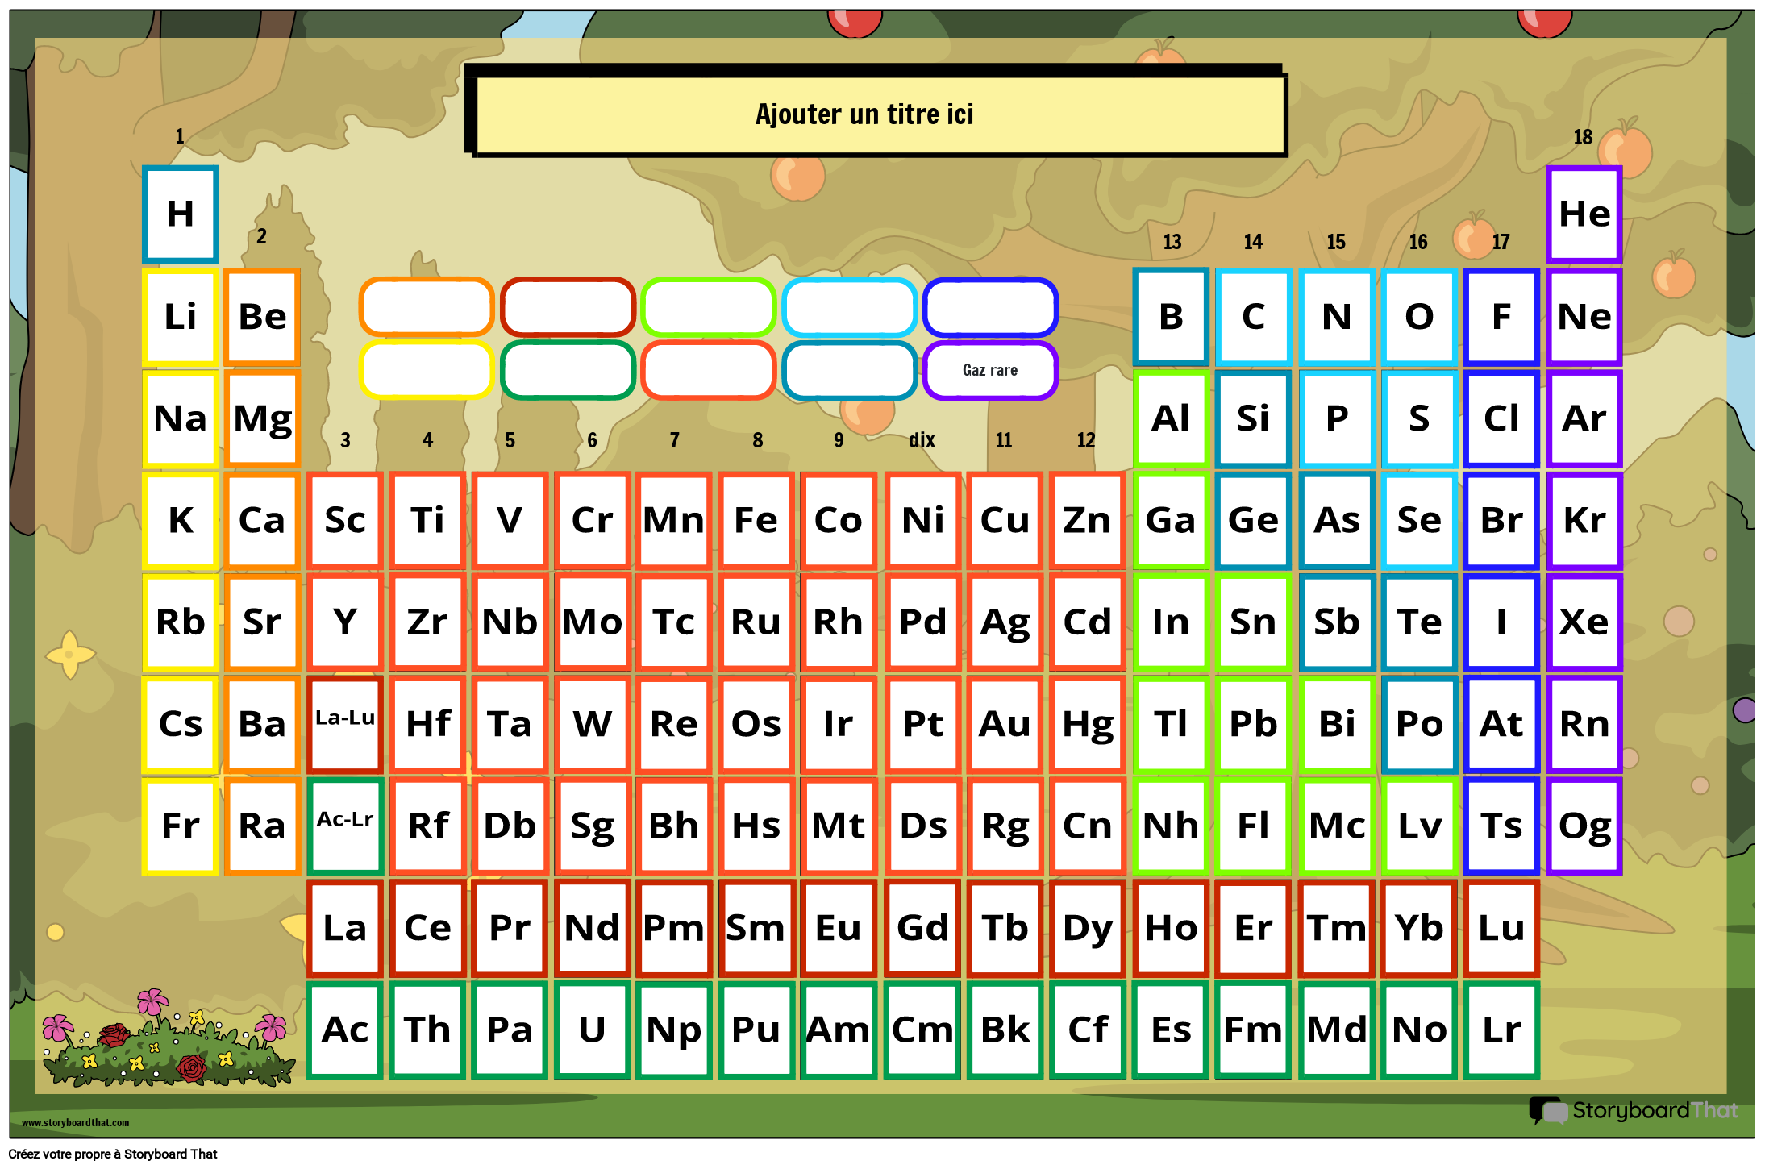This screenshot has height=1169, width=1765.
Task: Select the Lutetium 'Lu' element tile
Action: tap(1501, 928)
